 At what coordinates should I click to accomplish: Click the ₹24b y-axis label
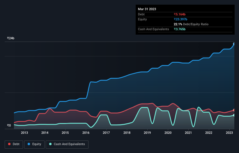(11, 38)
